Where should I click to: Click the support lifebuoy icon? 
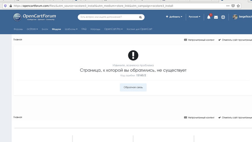point(223,17)
